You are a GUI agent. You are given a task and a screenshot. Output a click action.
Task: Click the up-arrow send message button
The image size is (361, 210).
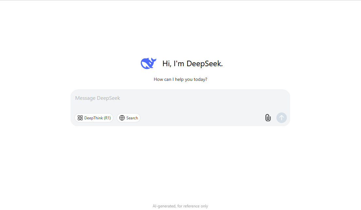point(281,118)
